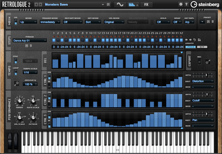
Task: Shift the phrase right with the arrow icon
Action: 190,40
